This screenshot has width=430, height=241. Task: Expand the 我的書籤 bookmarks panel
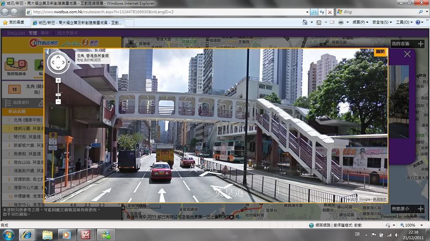coord(420,44)
